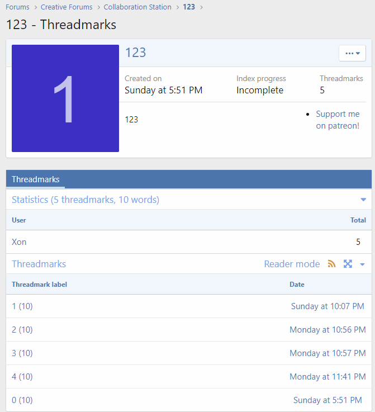Open threadmark 0 (10)
Screen dimensions: 375x412
[x=22, y=400]
